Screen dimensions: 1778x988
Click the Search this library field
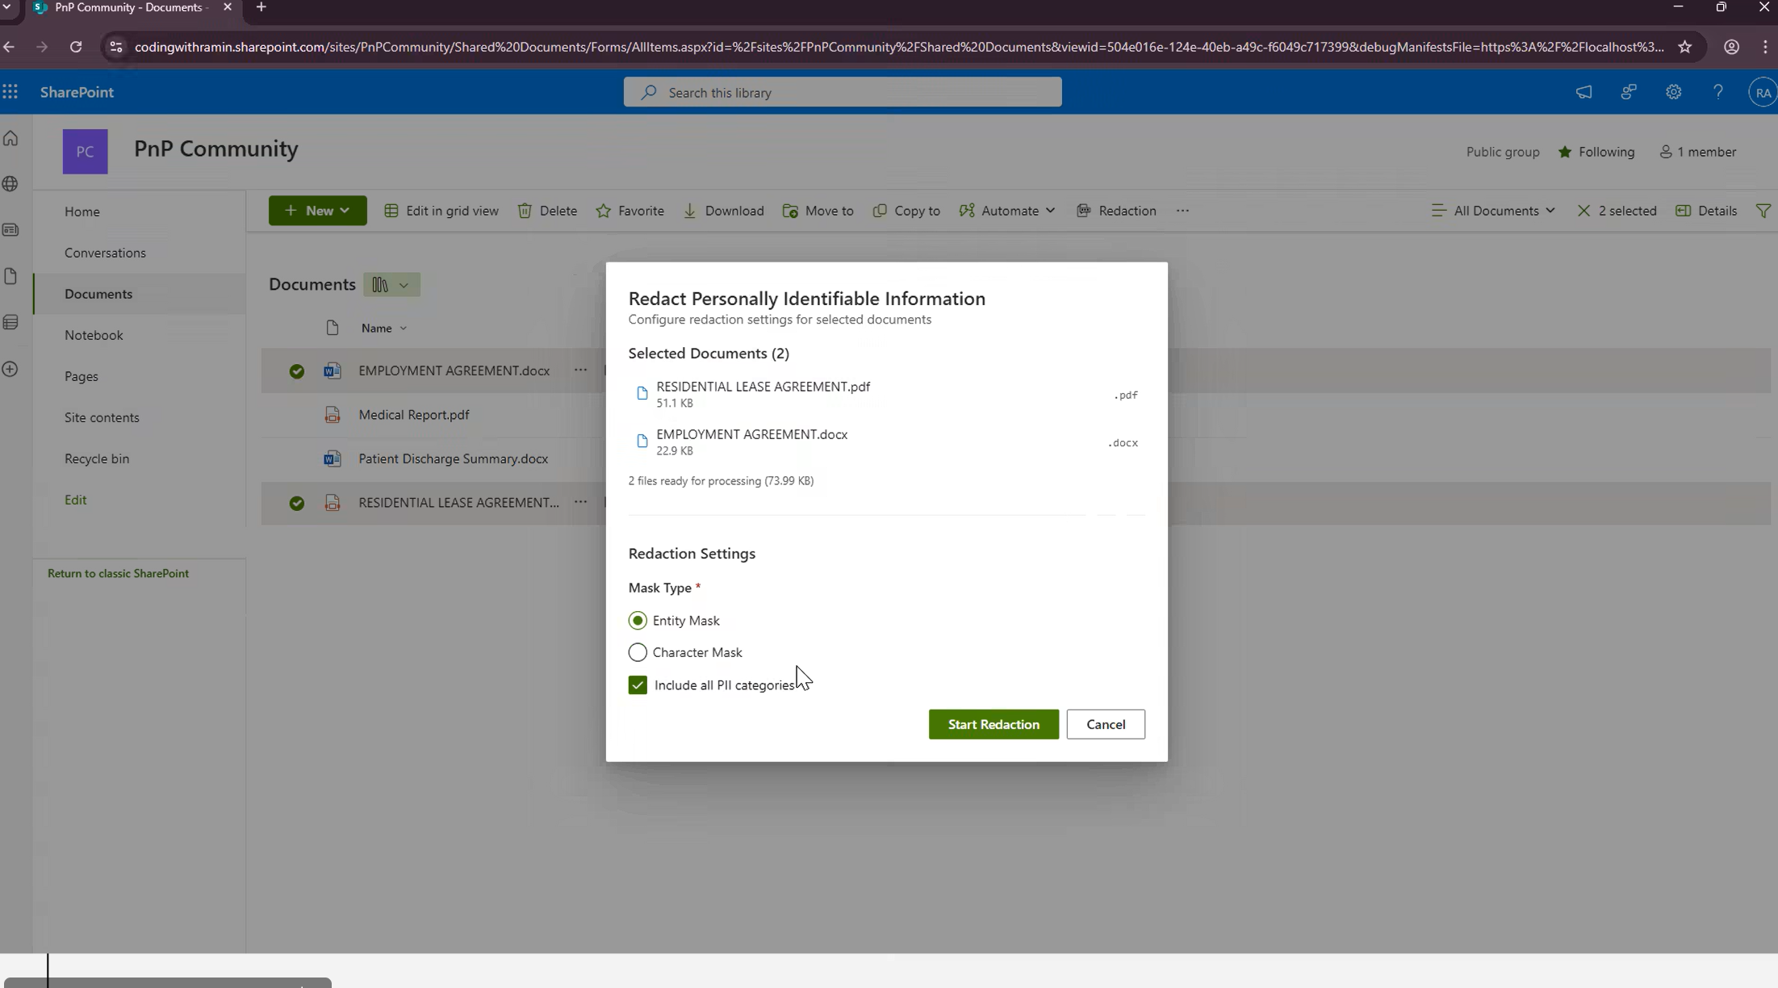[x=842, y=93]
